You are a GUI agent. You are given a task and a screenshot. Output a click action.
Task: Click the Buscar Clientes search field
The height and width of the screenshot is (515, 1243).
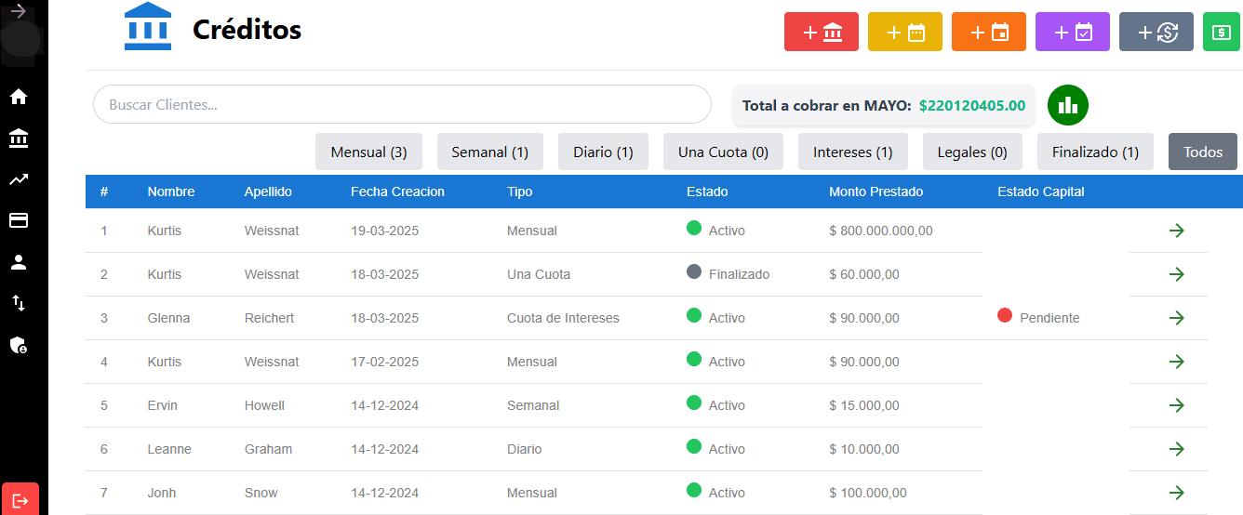coord(402,104)
